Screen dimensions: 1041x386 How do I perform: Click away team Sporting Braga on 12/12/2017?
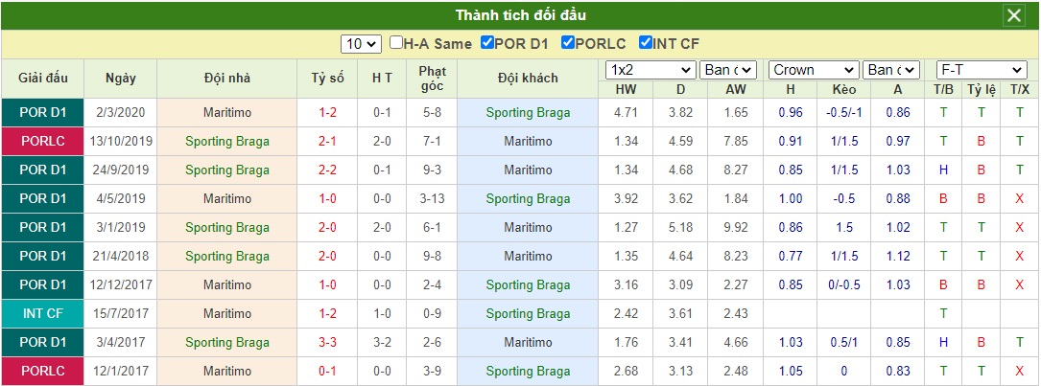(528, 285)
